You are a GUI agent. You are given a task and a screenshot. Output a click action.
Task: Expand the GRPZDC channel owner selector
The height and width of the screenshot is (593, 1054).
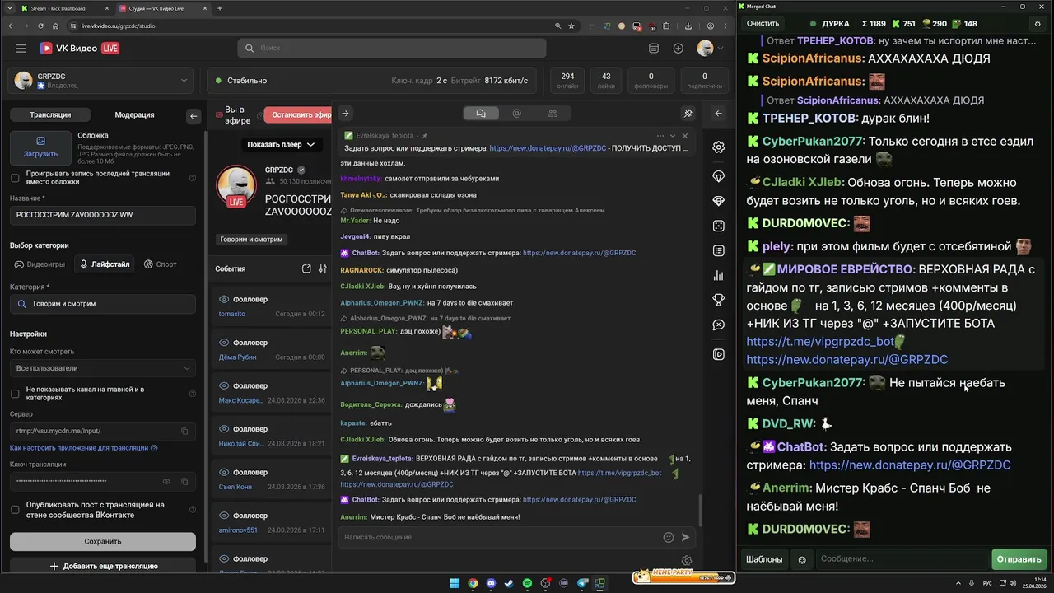point(102,81)
